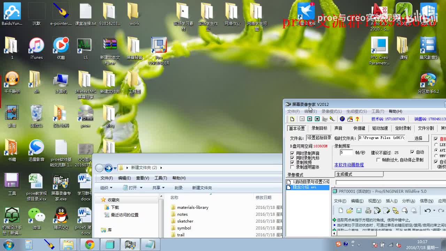Enable 帧数过大,自动停止录制 checkbox
446x251 pixels.
378,160
